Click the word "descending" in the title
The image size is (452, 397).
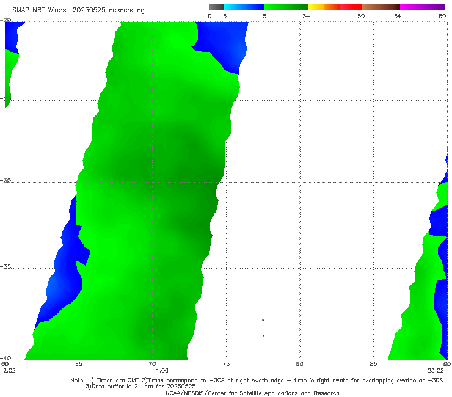(x=127, y=10)
